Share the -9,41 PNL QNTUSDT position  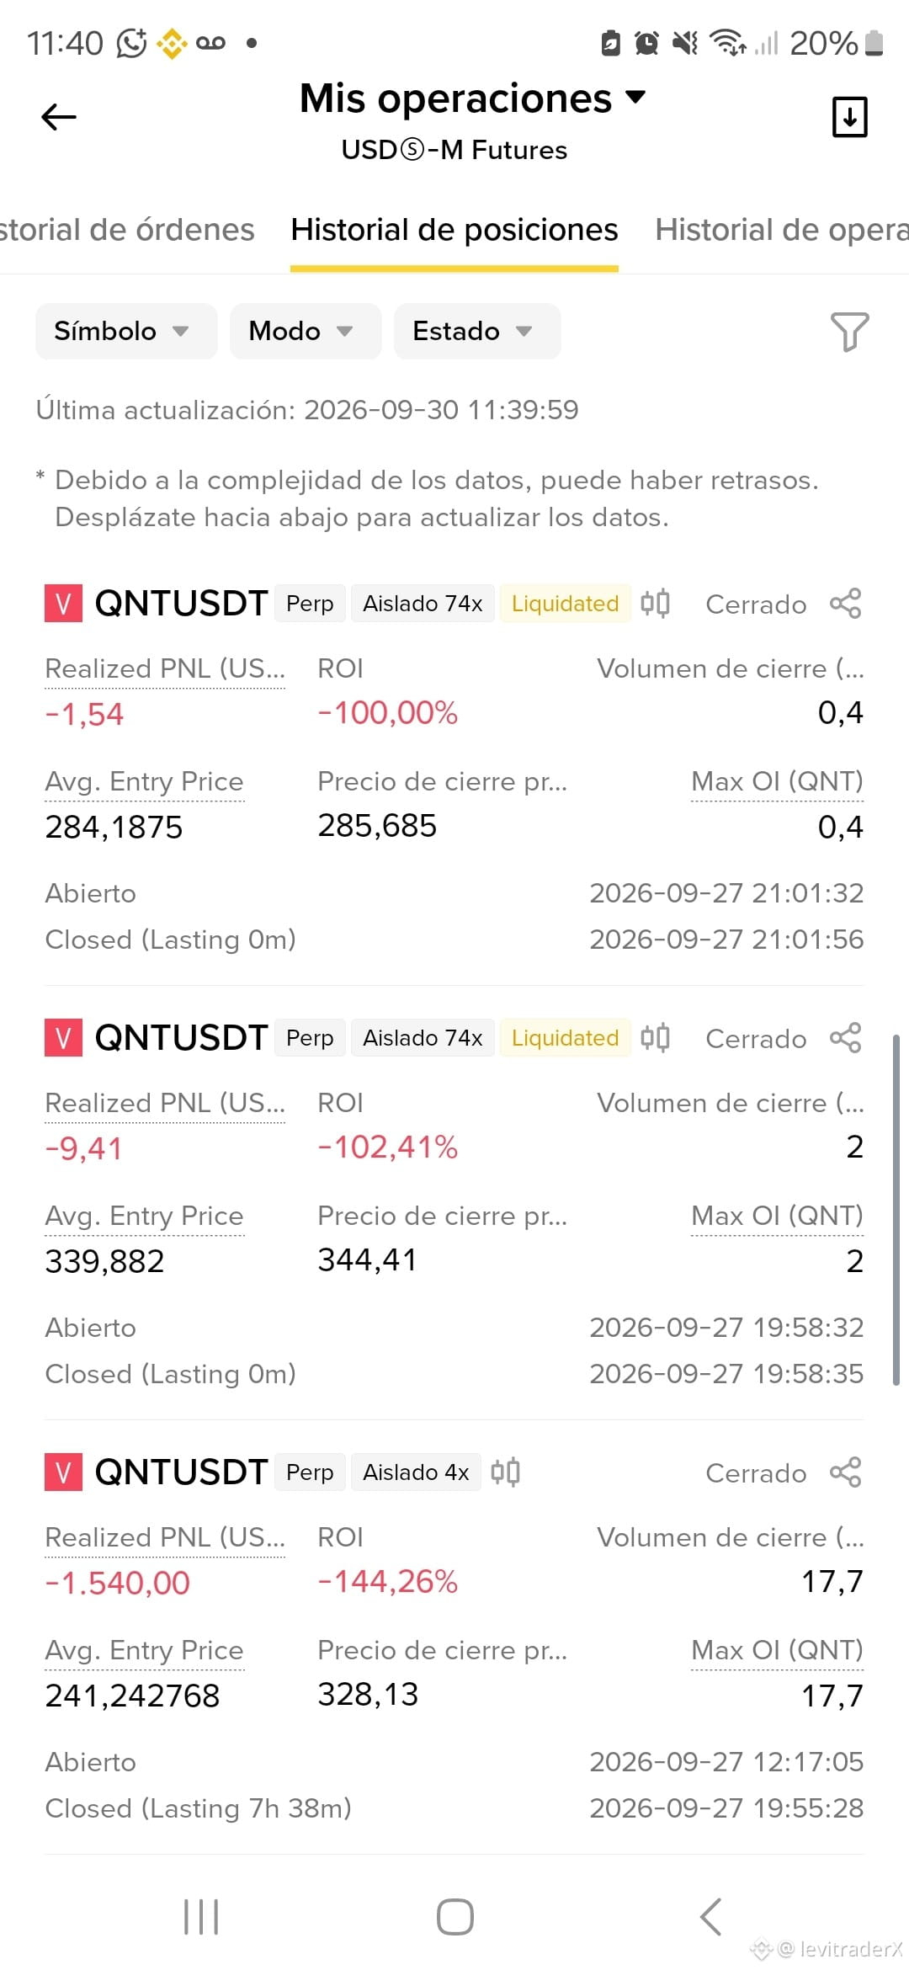click(x=845, y=1038)
